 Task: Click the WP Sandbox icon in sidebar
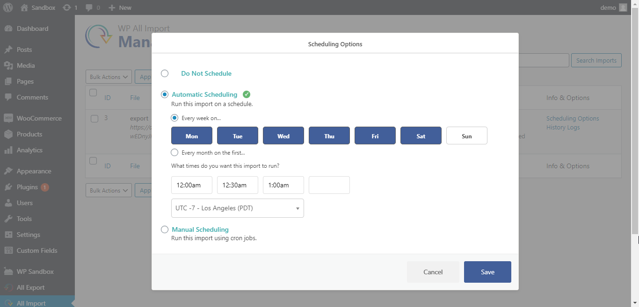click(x=8, y=271)
